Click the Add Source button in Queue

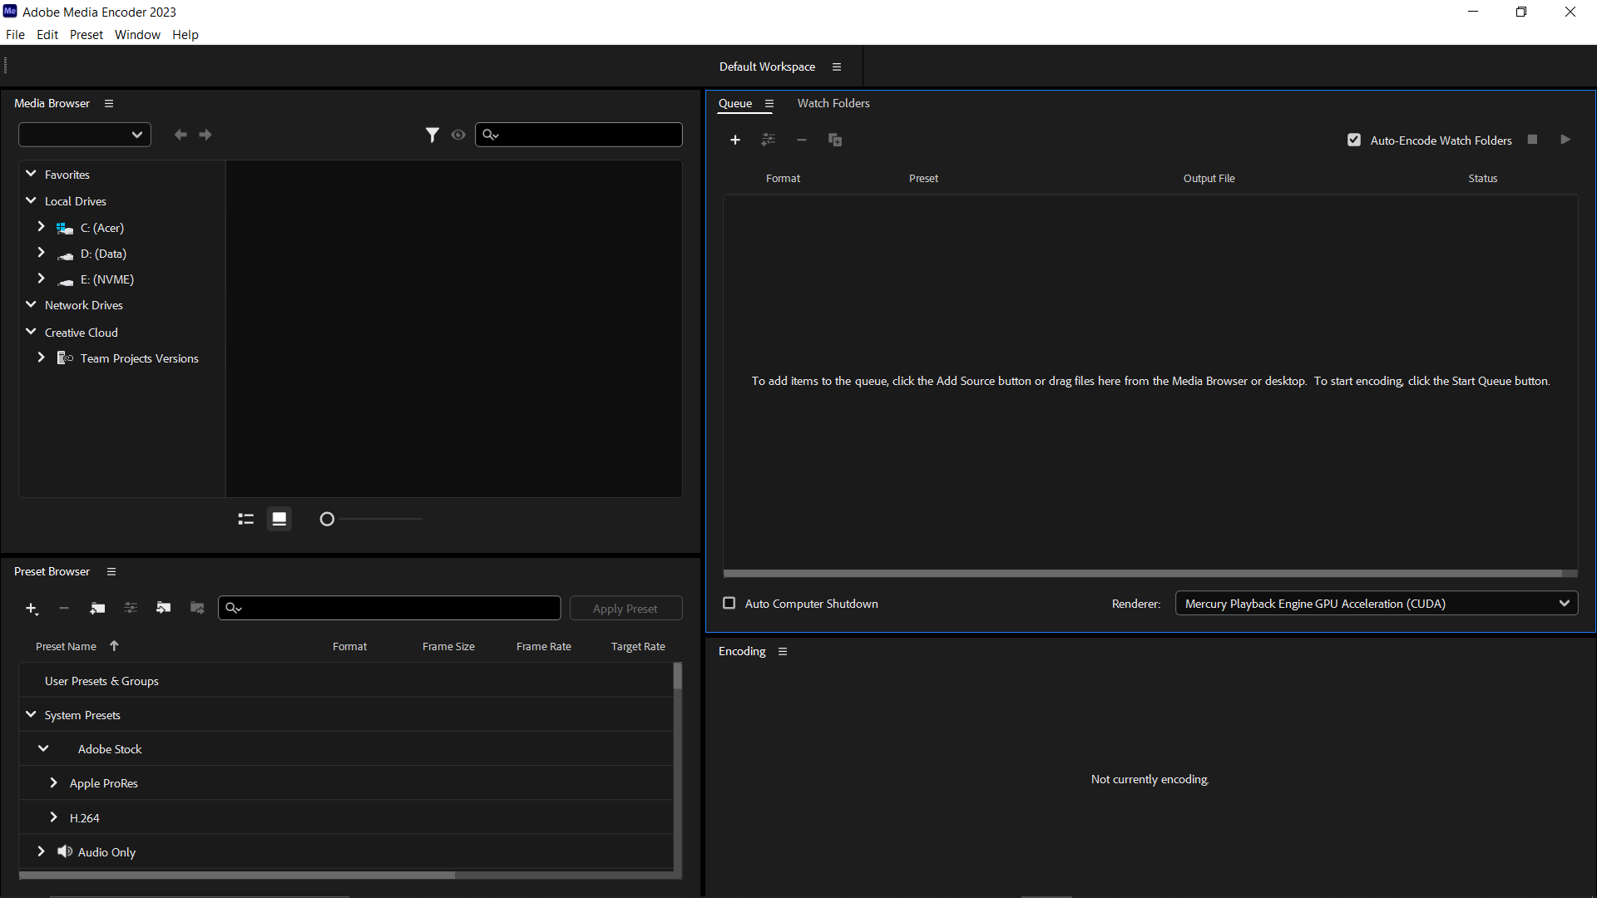[735, 140]
